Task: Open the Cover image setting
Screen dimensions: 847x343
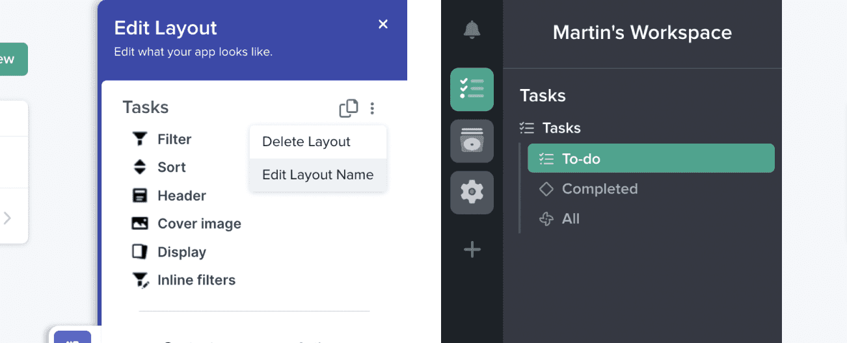Action: (x=198, y=223)
